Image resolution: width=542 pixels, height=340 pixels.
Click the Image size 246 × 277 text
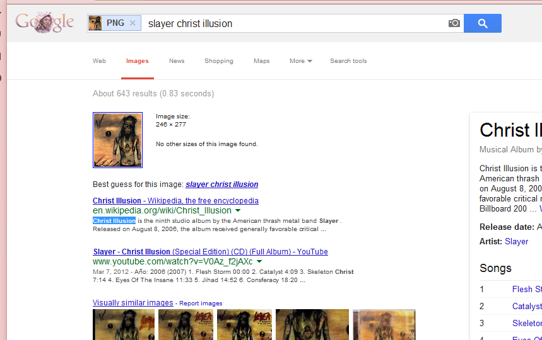172,120
